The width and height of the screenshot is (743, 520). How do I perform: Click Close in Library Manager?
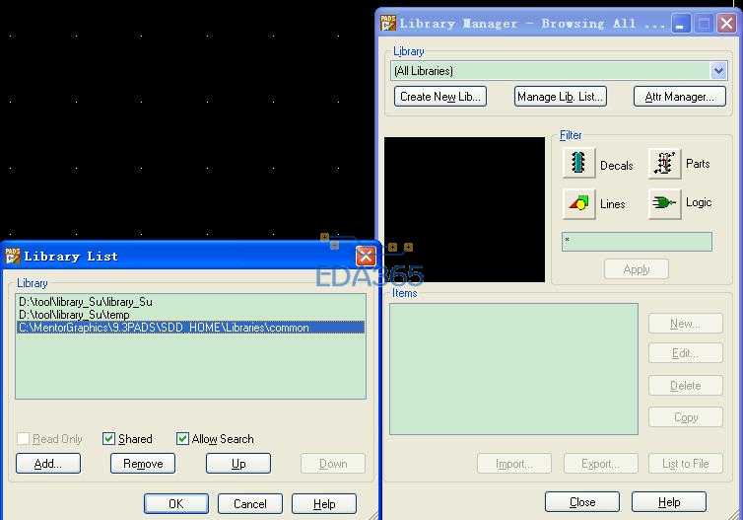582,501
